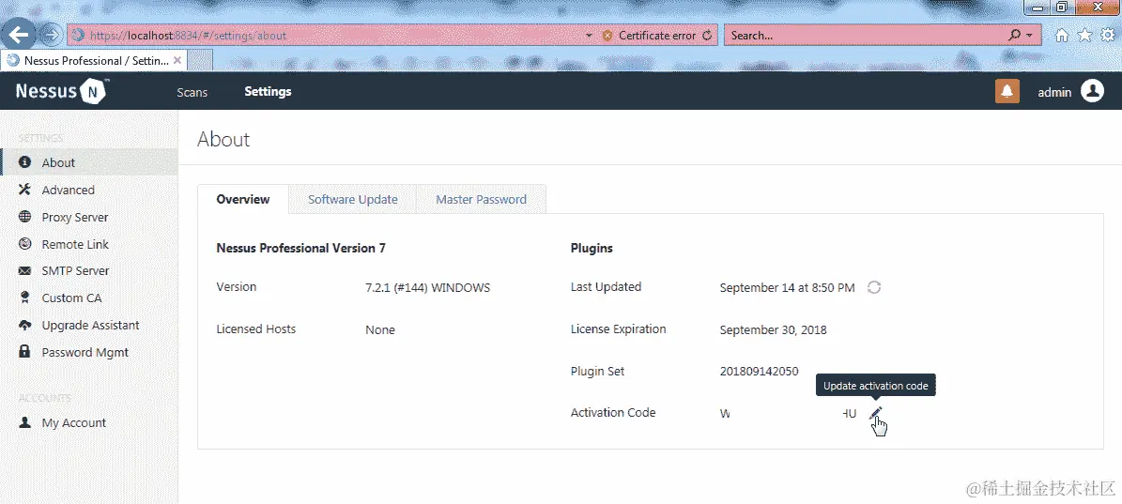The width and height of the screenshot is (1122, 504).
Task: Select the License Expiration date September 30, 2018
Action: coord(773,329)
